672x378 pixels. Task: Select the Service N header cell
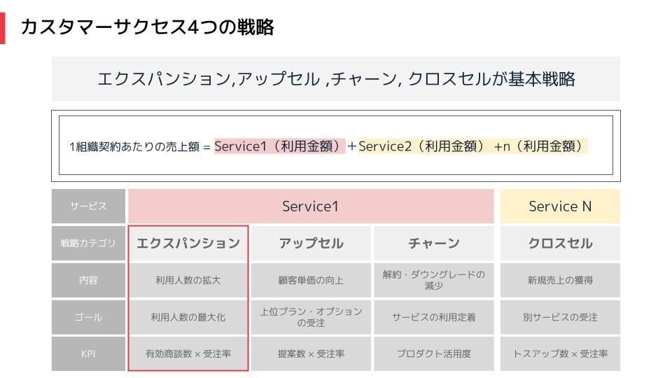(x=560, y=206)
